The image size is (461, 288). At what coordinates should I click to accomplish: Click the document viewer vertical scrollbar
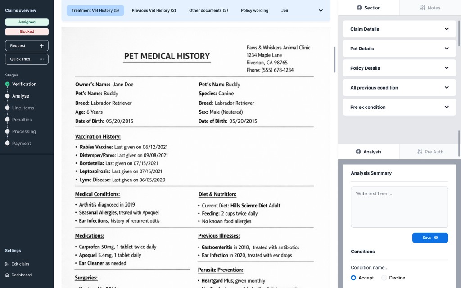tap(334, 59)
